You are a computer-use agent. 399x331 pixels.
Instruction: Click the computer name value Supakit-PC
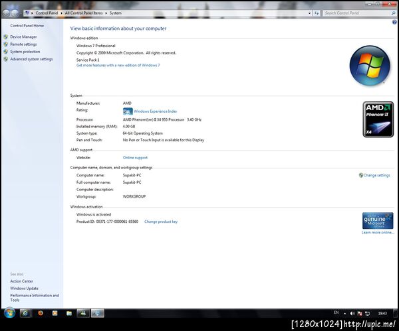tap(132, 175)
